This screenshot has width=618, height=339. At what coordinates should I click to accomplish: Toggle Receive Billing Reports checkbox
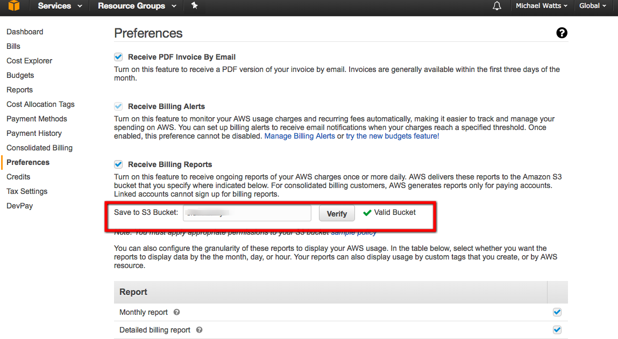point(118,164)
